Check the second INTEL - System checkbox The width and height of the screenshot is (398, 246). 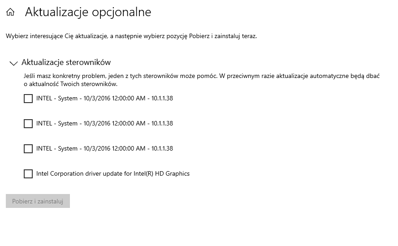(x=28, y=124)
